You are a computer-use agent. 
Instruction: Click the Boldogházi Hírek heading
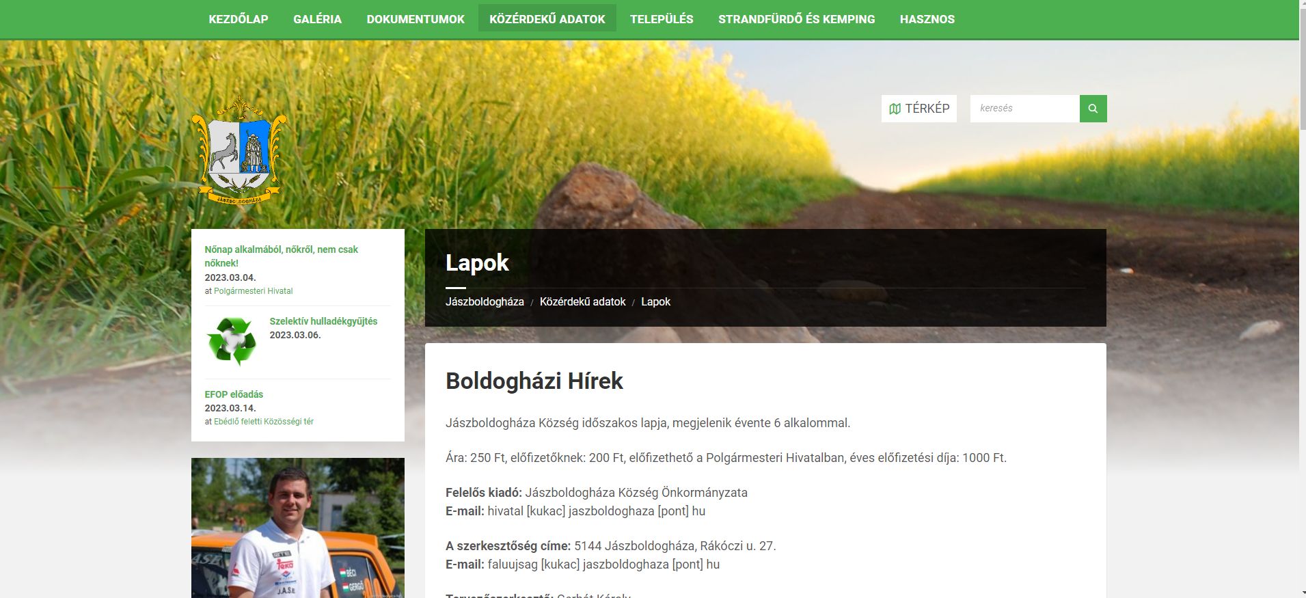pos(534,381)
